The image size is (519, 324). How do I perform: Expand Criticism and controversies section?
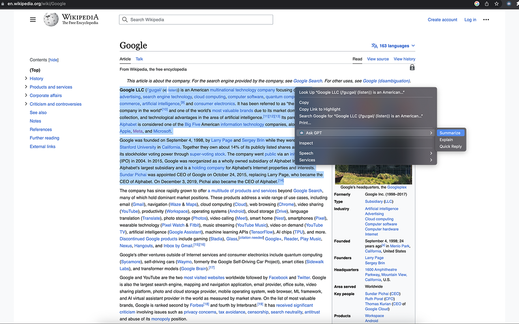click(x=26, y=104)
